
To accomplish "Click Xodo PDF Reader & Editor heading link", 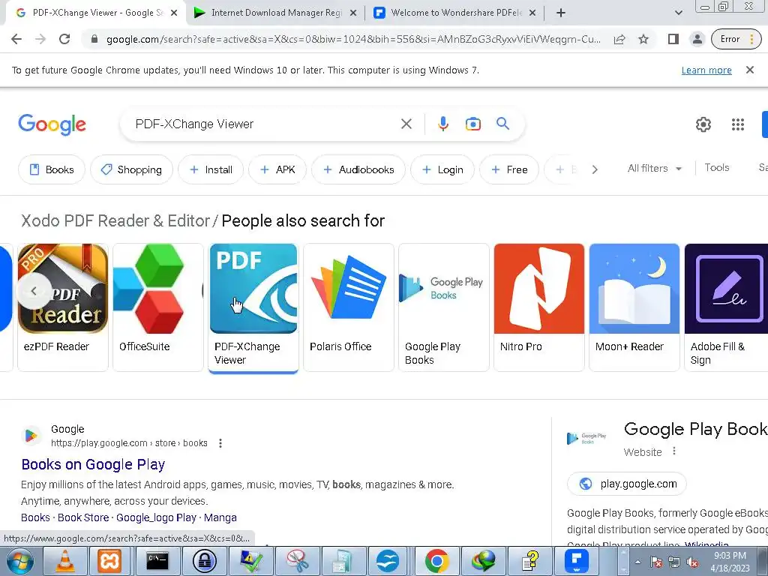I will [x=115, y=221].
